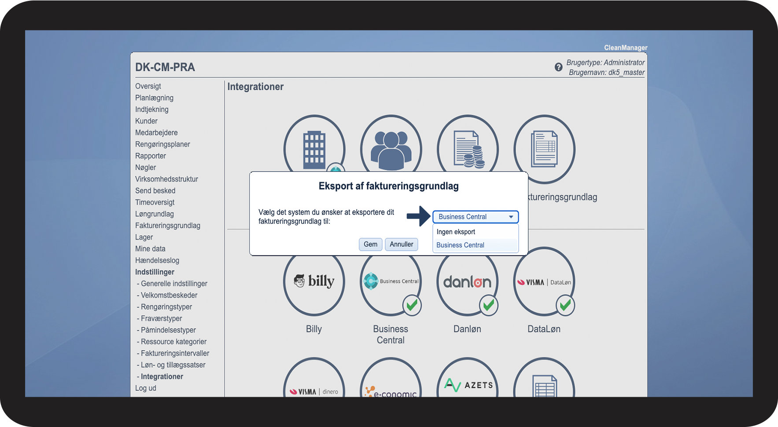Click the 'Brugernavn: dk5_master' text

607,73
